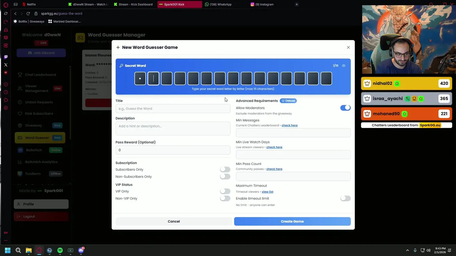
Task: Click the Word Guesser Manager gamepad icon
Action: [80, 37]
